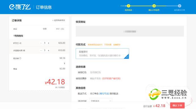Decrease quantity of the ¥26.00 item

pos(41,43)
